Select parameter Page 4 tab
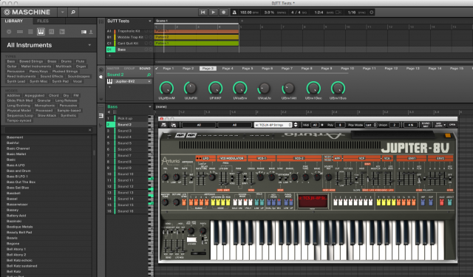 point(228,69)
